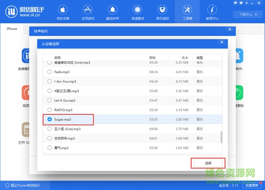Sort list by 时长 duration column
The image size is (265, 190).
152,58
